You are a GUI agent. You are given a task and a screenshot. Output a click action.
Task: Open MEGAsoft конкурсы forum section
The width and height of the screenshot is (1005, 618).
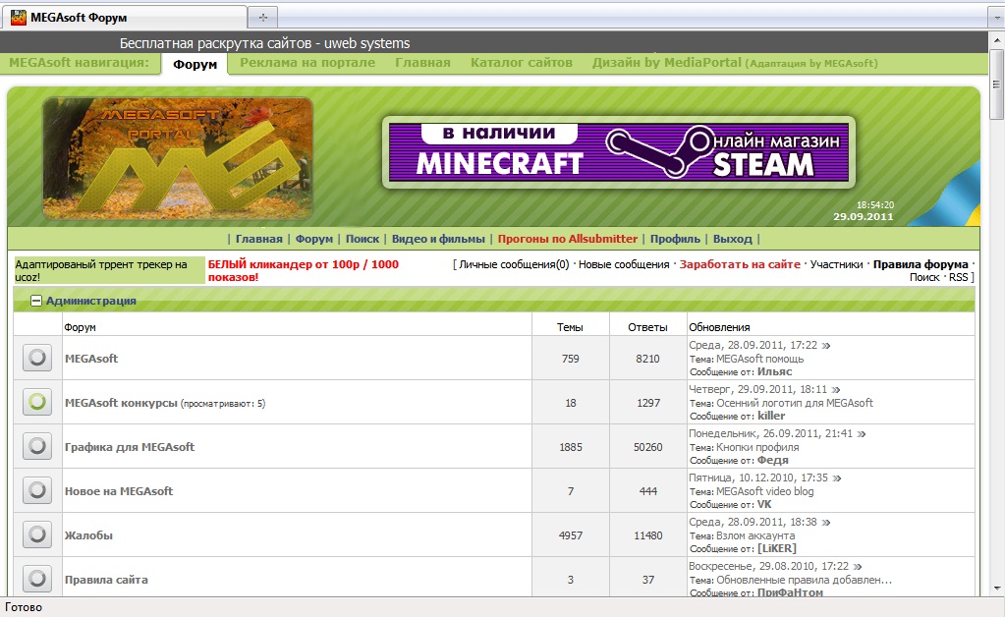[x=121, y=403]
